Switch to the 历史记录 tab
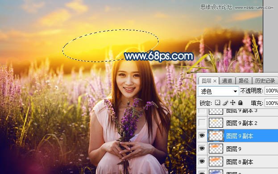This screenshot has height=174, width=278. coord(265,81)
